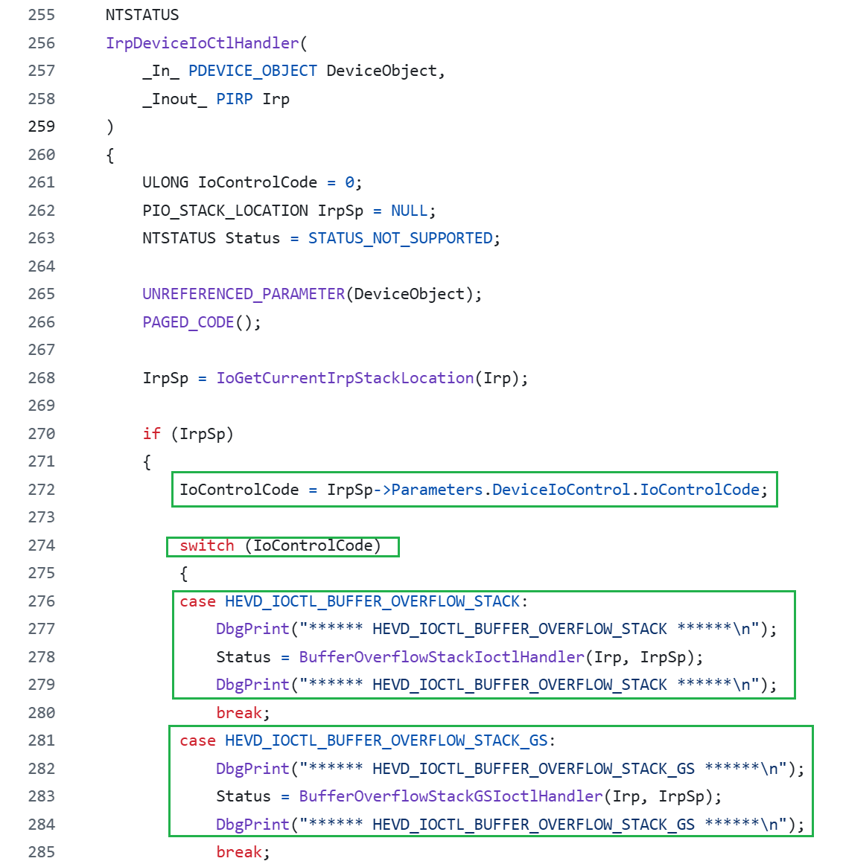Click line number 270
The width and height of the screenshot is (843, 867).
click(42, 434)
